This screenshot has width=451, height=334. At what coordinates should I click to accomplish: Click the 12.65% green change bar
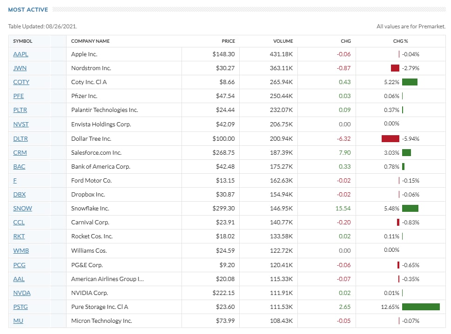[x=421, y=307]
